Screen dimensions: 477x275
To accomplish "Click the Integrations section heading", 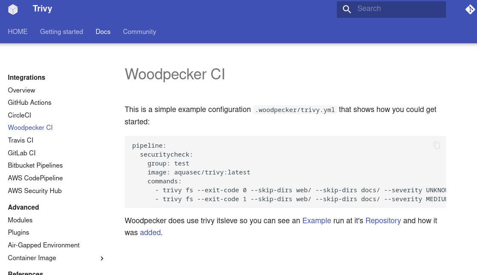I will point(26,78).
